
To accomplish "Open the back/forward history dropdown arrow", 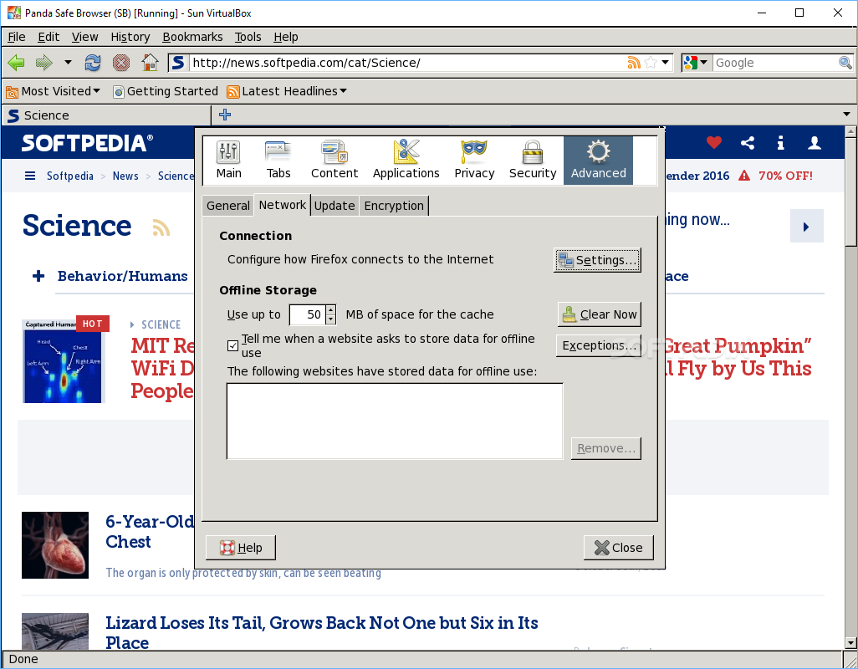I will click(68, 63).
